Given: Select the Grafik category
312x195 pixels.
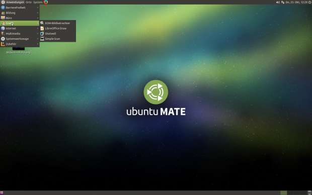Looking at the screenshot, I should [x=20, y=23].
